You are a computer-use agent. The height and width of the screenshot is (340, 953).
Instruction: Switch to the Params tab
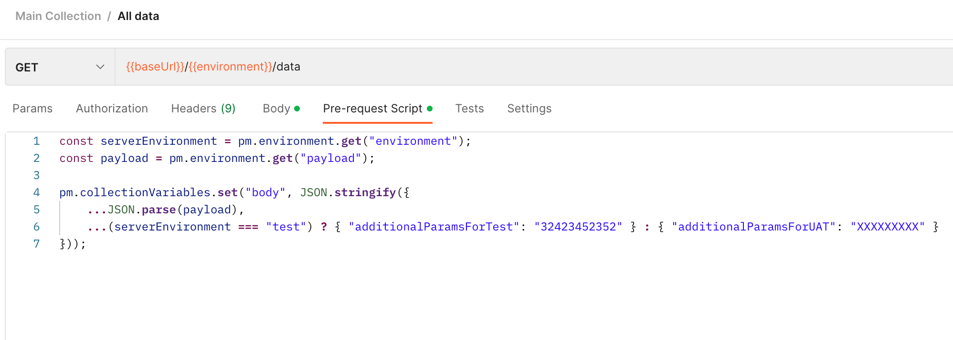point(32,109)
